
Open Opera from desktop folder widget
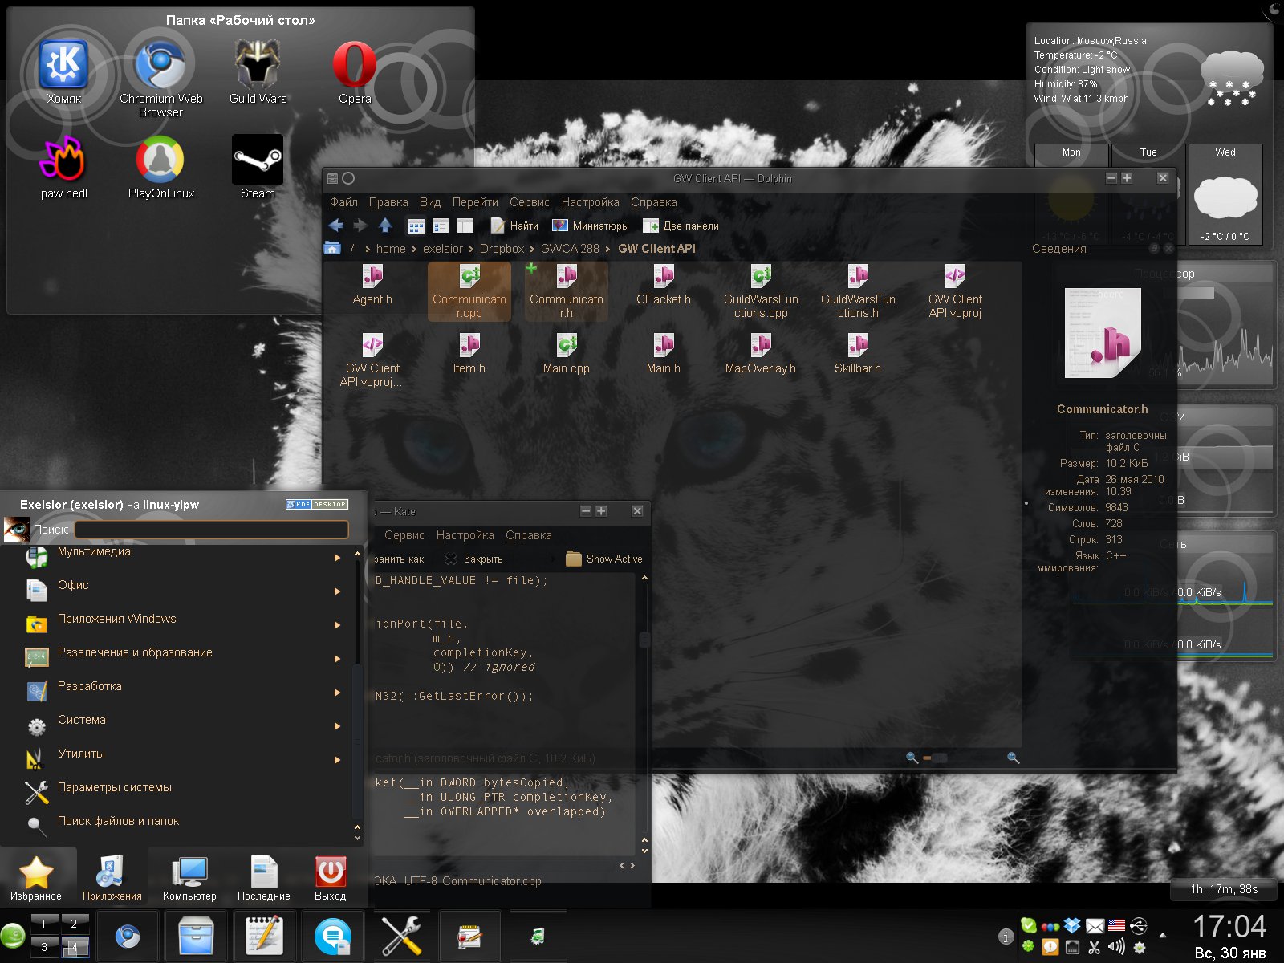coord(355,74)
